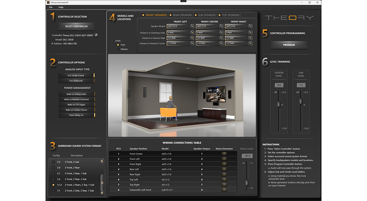Click the Noise Level value field -40.0

[247, 156]
